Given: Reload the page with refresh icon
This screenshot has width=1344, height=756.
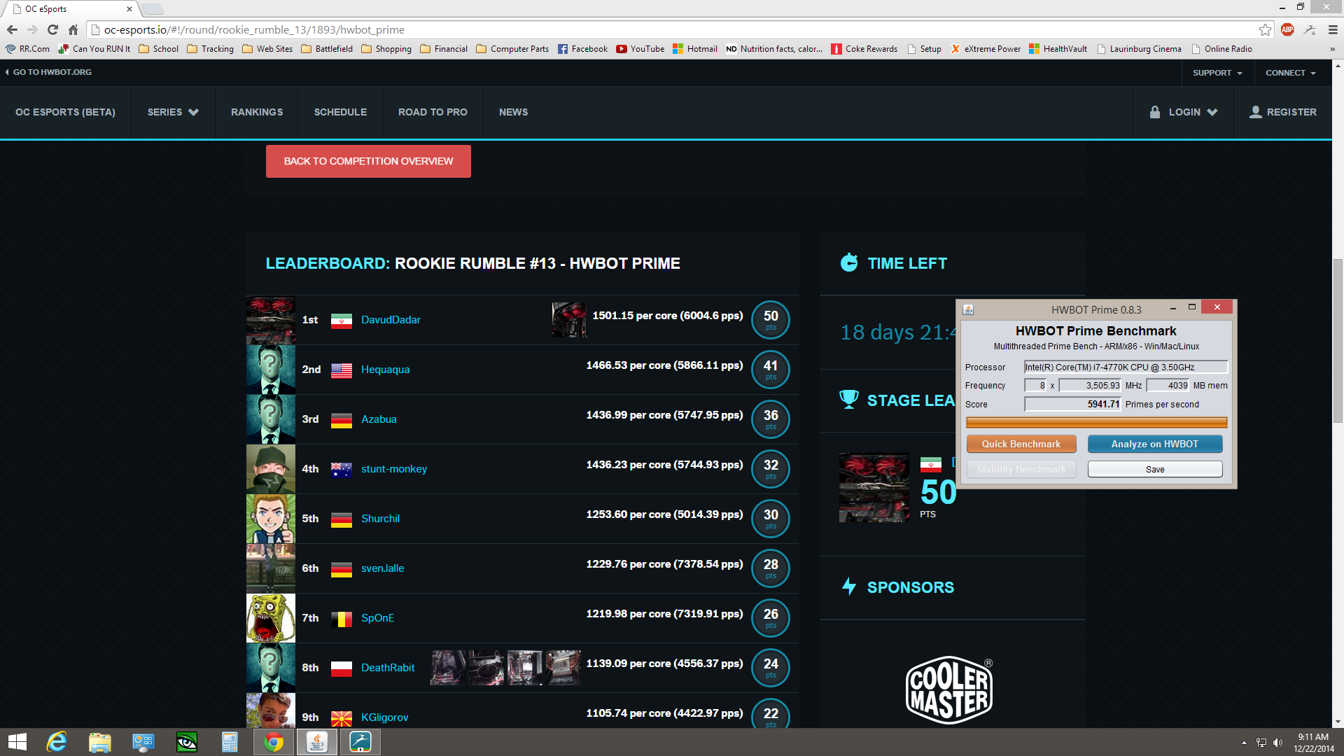Looking at the screenshot, I should tap(52, 29).
